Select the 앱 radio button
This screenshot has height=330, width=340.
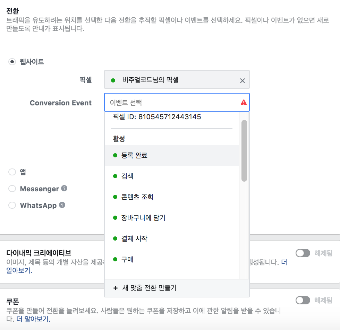[12, 172]
